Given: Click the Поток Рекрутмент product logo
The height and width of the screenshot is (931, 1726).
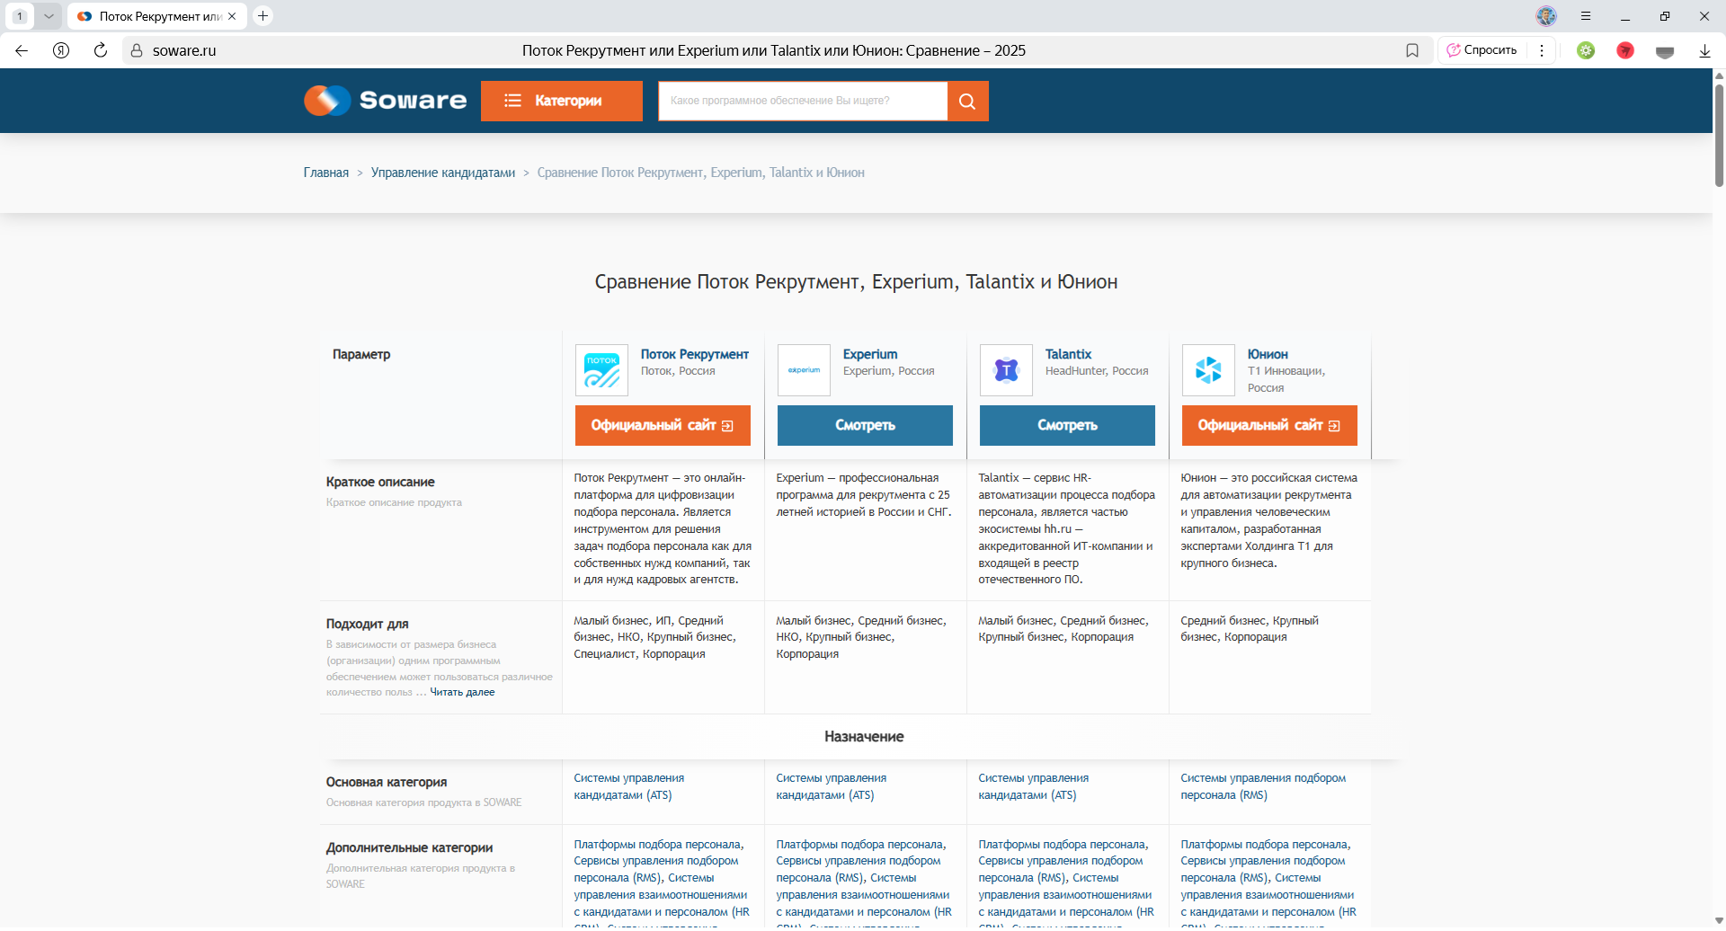Looking at the screenshot, I should (x=601, y=370).
